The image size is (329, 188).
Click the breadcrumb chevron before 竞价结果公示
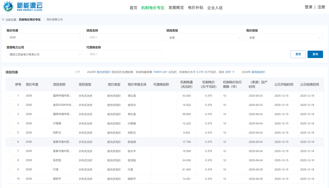click(44, 19)
